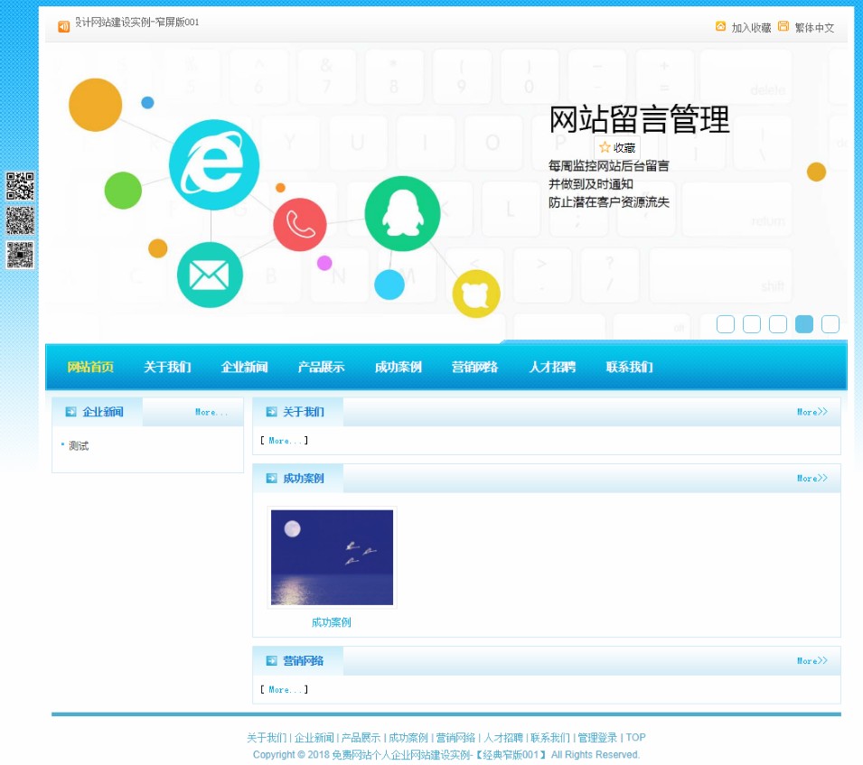Open 产品展示 in the navigation bar
This screenshot has width=863, height=765.
click(322, 367)
